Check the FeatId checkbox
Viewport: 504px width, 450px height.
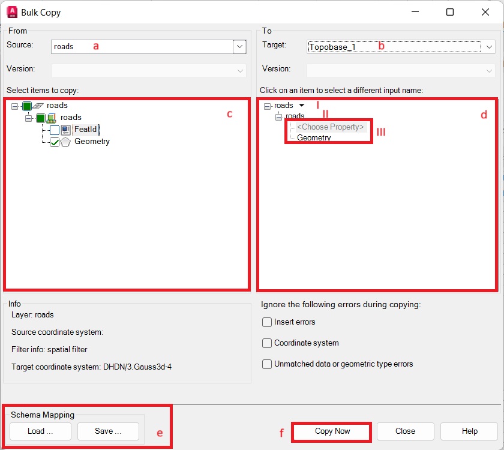(x=55, y=130)
